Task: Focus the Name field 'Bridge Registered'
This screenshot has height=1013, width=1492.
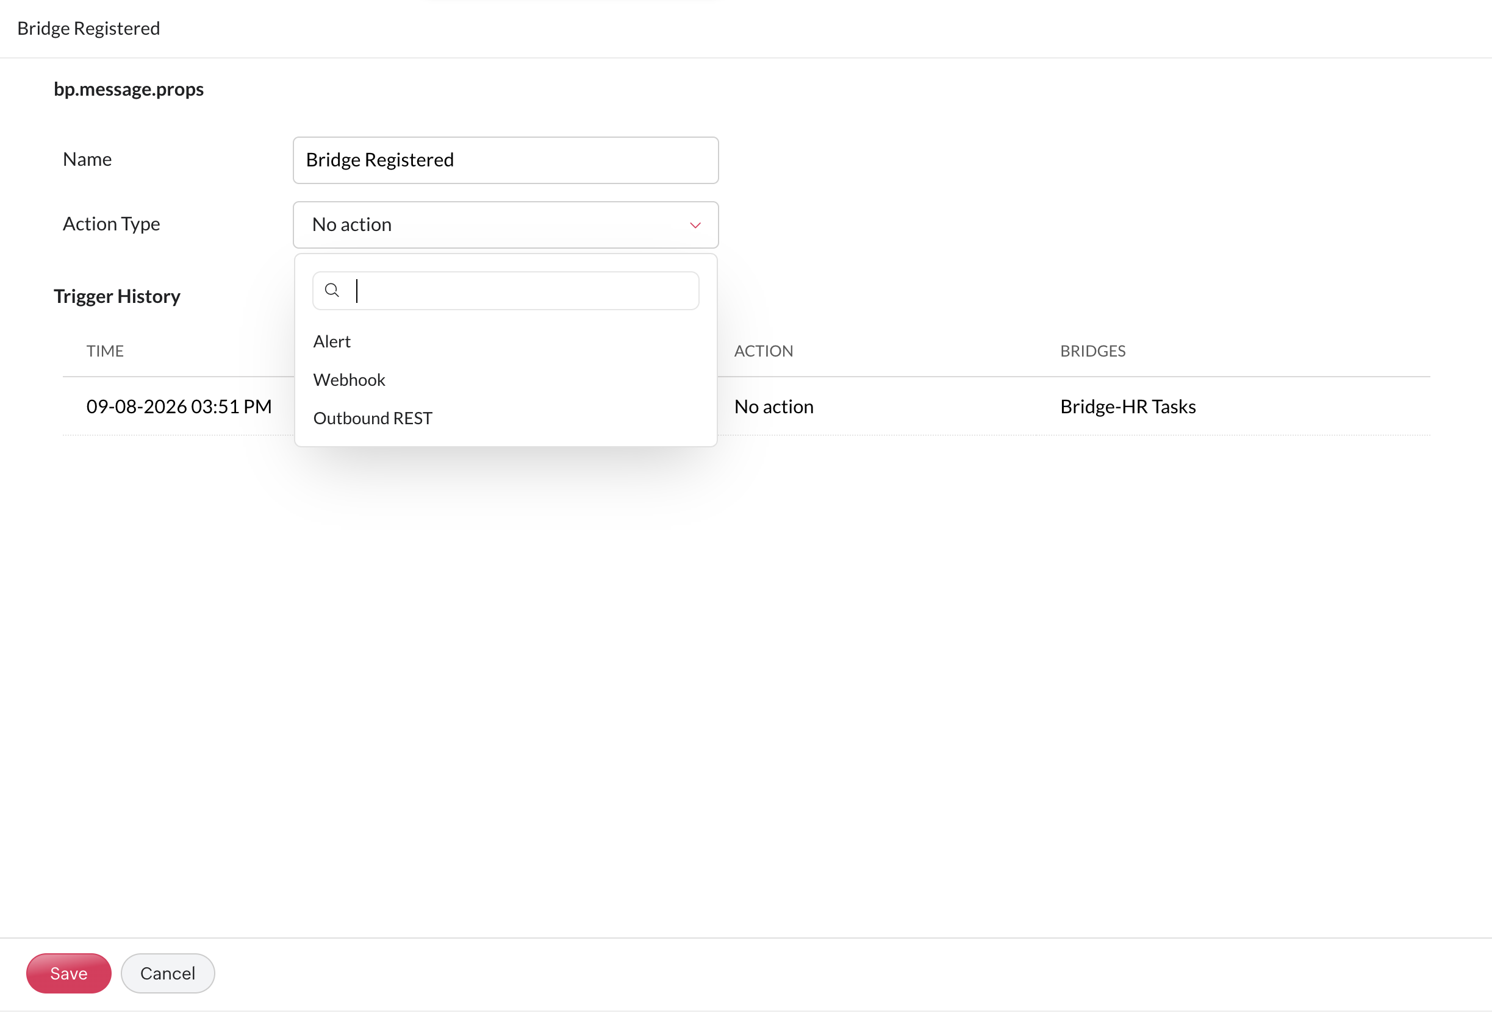Action: point(505,160)
